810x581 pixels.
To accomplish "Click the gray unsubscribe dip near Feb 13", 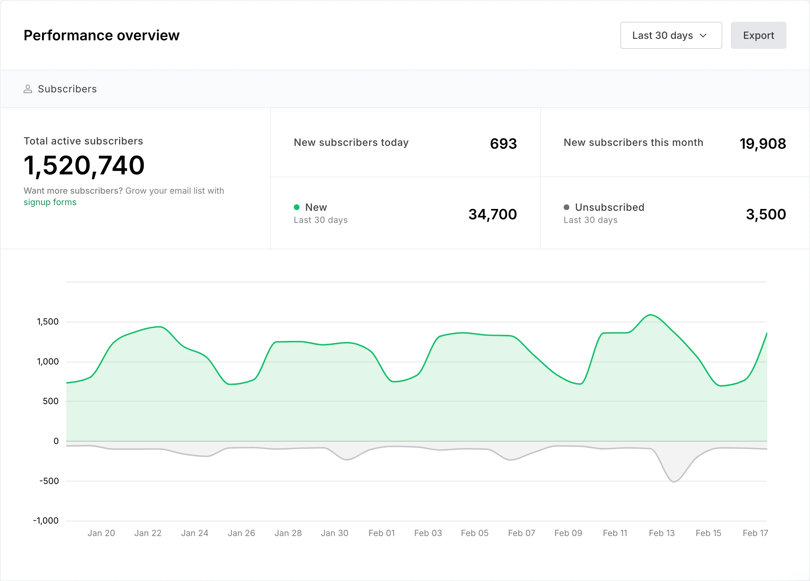I will pos(673,481).
